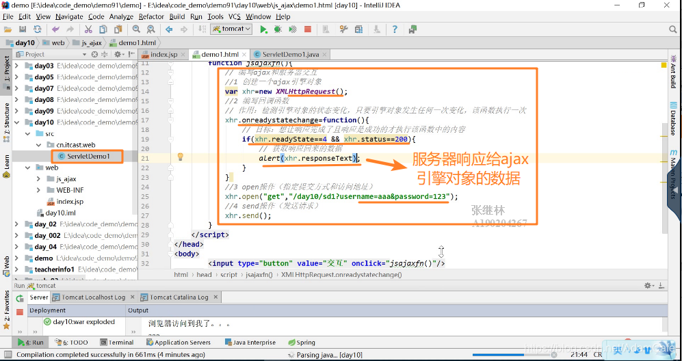Viewport: 682px width, 361px height.
Task: Run tomcat with the green play icon
Action: click(x=263, y=29)
